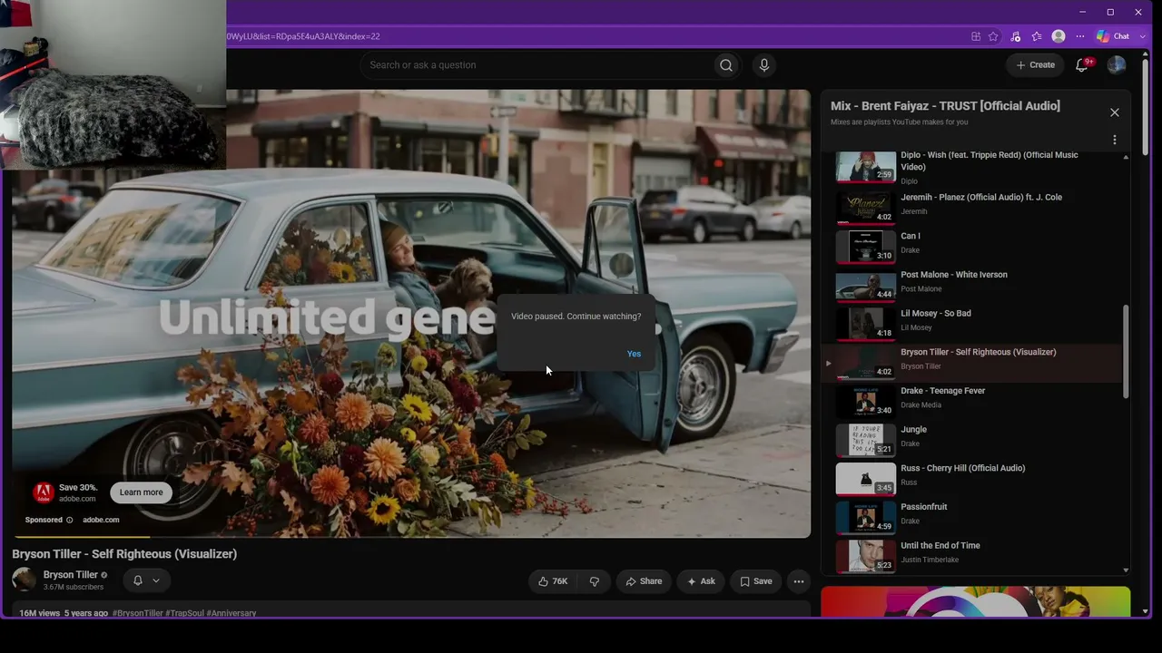Open the browser favorites list icon
The width and height of the screenshot is (1162, 653).
coord(1037,36)
